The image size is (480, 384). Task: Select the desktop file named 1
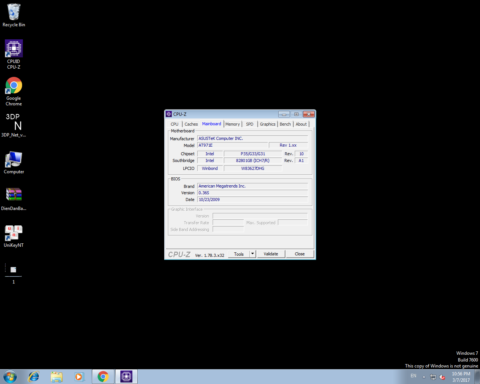pyautogui.click(x=13, y=274)
